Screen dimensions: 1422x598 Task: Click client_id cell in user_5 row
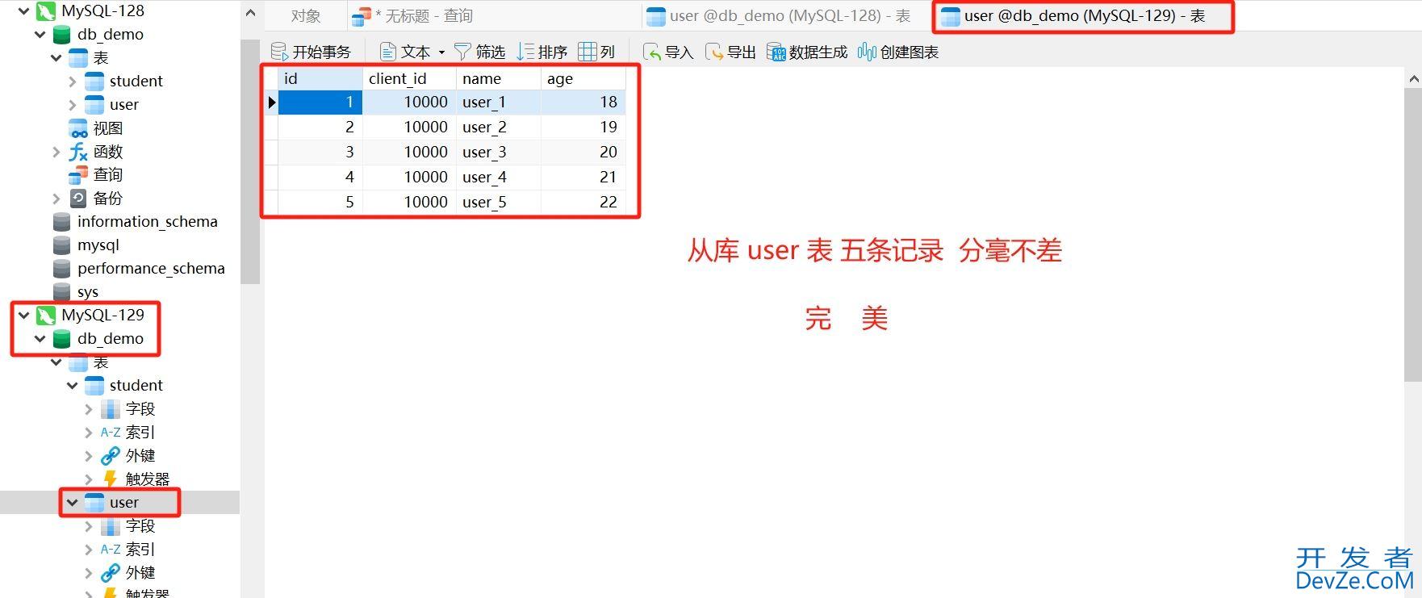[409, 203]
